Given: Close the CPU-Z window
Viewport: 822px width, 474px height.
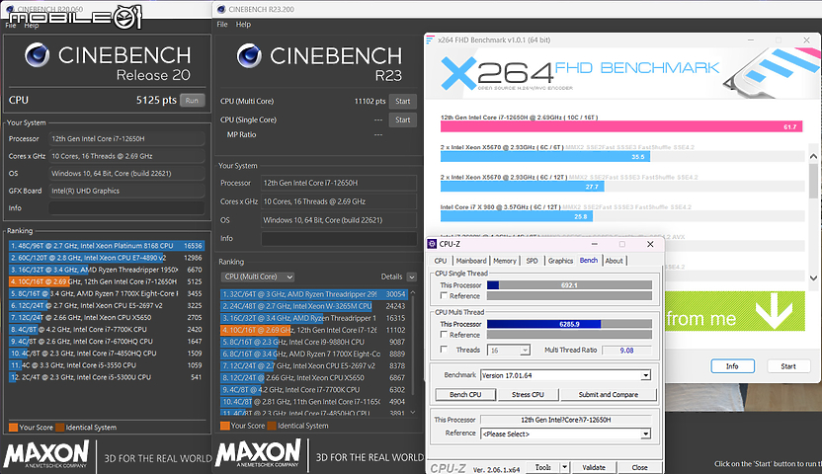Looking at the screenshot, I should 650,244.
